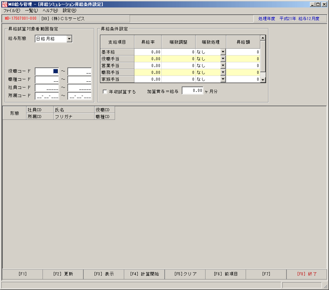Go to previous item with [F6] 前項目

[x=226, y=274]
